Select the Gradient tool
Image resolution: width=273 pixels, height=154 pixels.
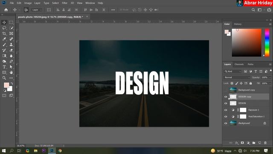point(4,56)
